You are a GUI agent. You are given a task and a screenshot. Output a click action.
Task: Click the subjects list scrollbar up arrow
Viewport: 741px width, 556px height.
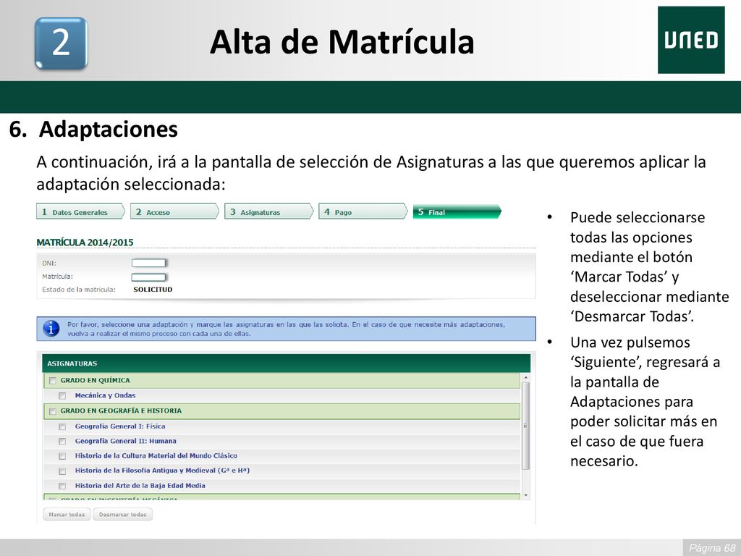525,378
